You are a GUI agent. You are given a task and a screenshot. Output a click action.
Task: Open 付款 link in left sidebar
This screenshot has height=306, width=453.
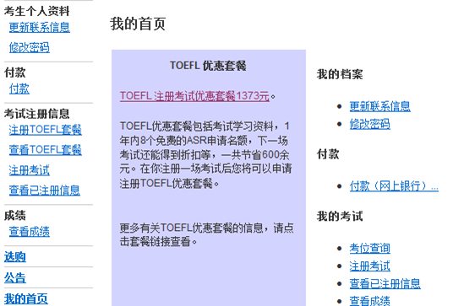(19, 89)
